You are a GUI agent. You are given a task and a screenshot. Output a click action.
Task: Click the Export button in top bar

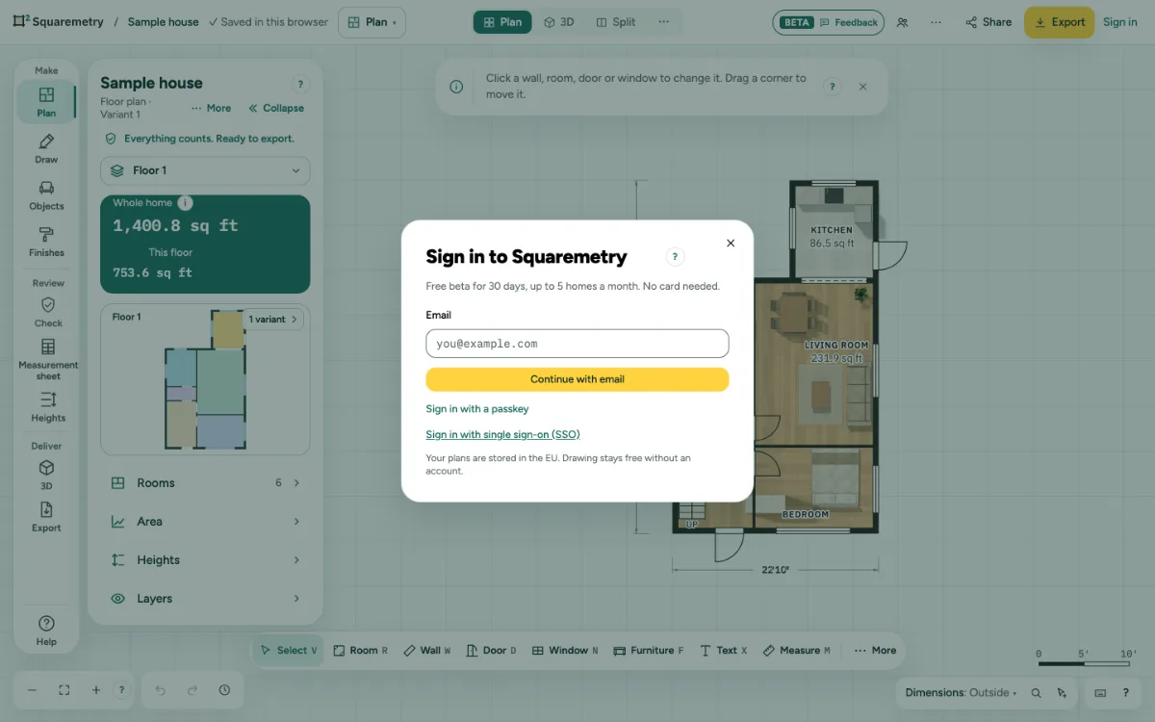click(x=1059, y=22)
